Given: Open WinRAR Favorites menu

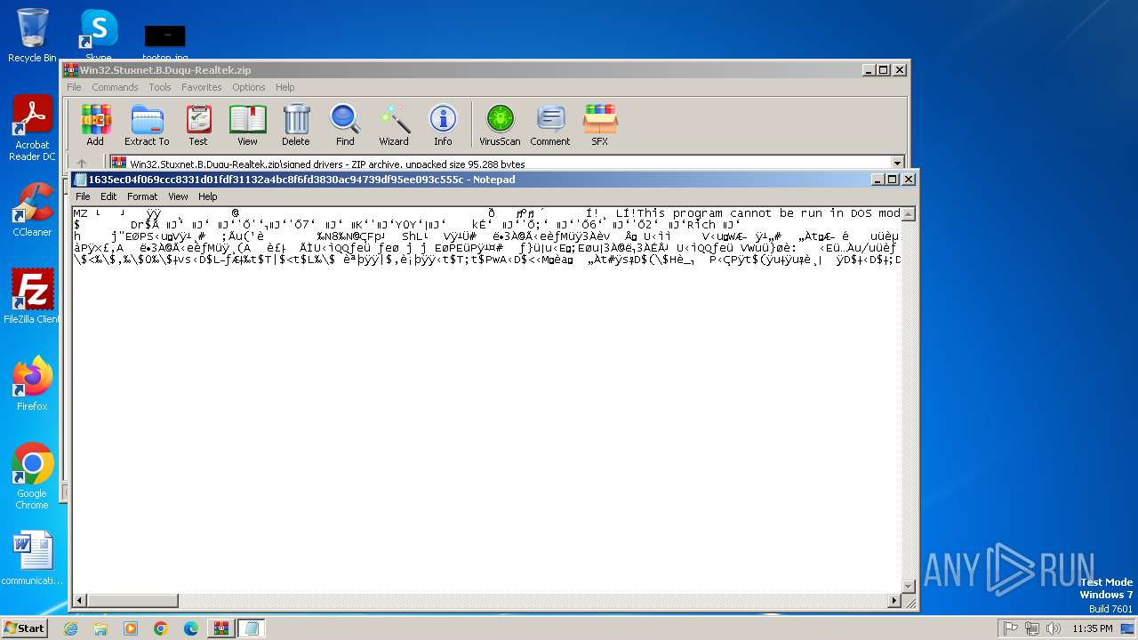Looking at the screenshot, I should coord(202,87).
